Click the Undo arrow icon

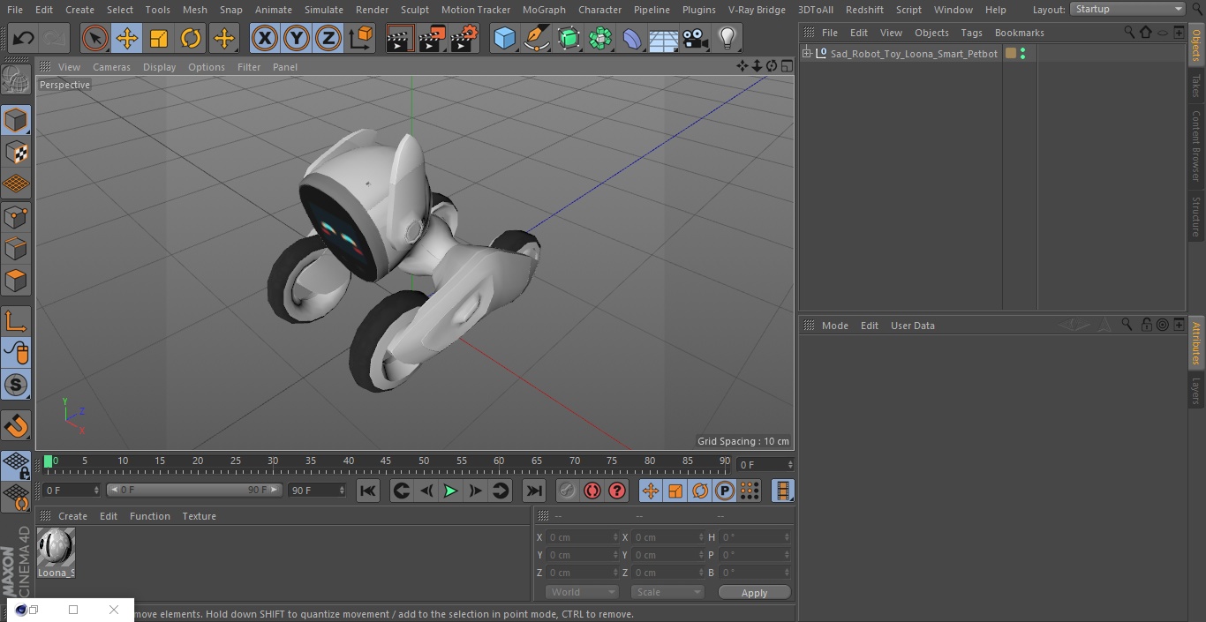pyautogui.click(x=24, y=38)
